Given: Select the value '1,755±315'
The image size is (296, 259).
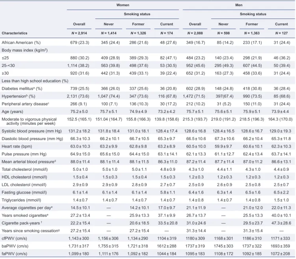Looking at the screenshot, I should click(x=108, y=246).
